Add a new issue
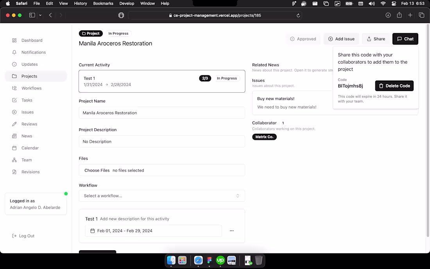This screenshot has width=430, height=269. point(341,39)
